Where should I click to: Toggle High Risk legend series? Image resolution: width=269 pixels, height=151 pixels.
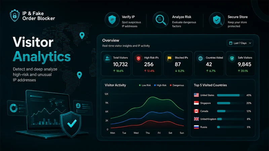tap(160, 85)
